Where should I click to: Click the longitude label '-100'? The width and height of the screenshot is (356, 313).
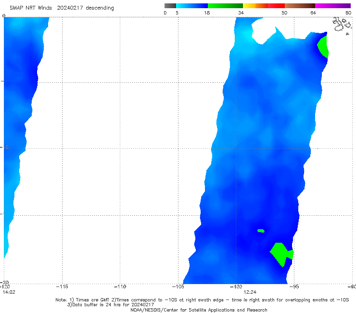[x=236, y=287]
